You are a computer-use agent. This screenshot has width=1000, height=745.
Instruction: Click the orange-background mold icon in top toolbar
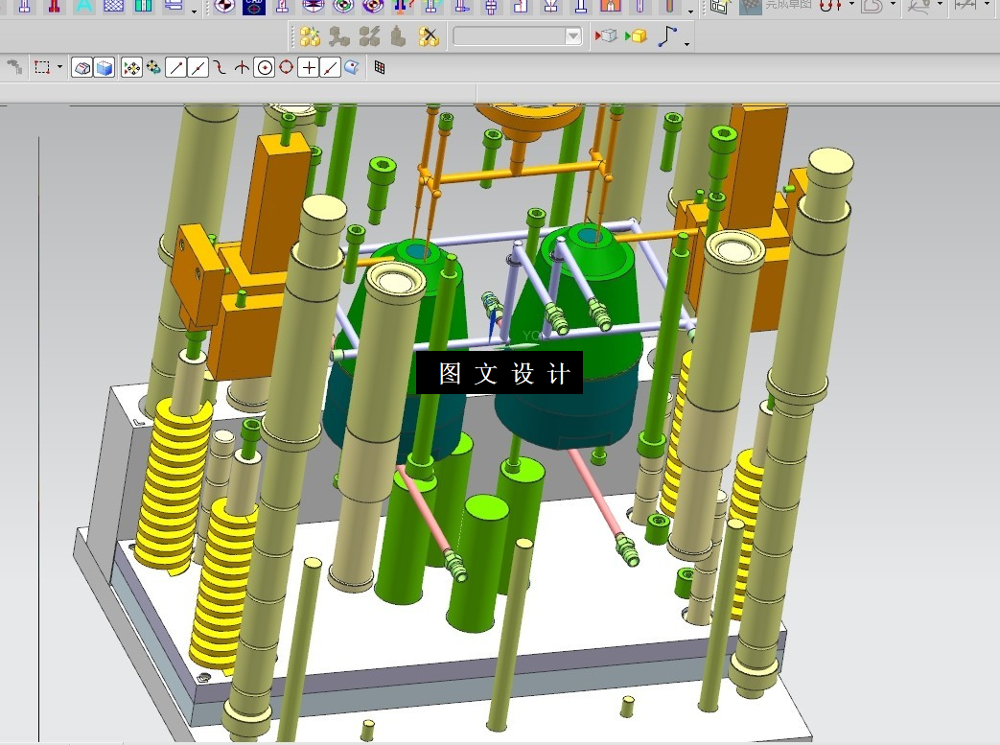pos(611,7)
